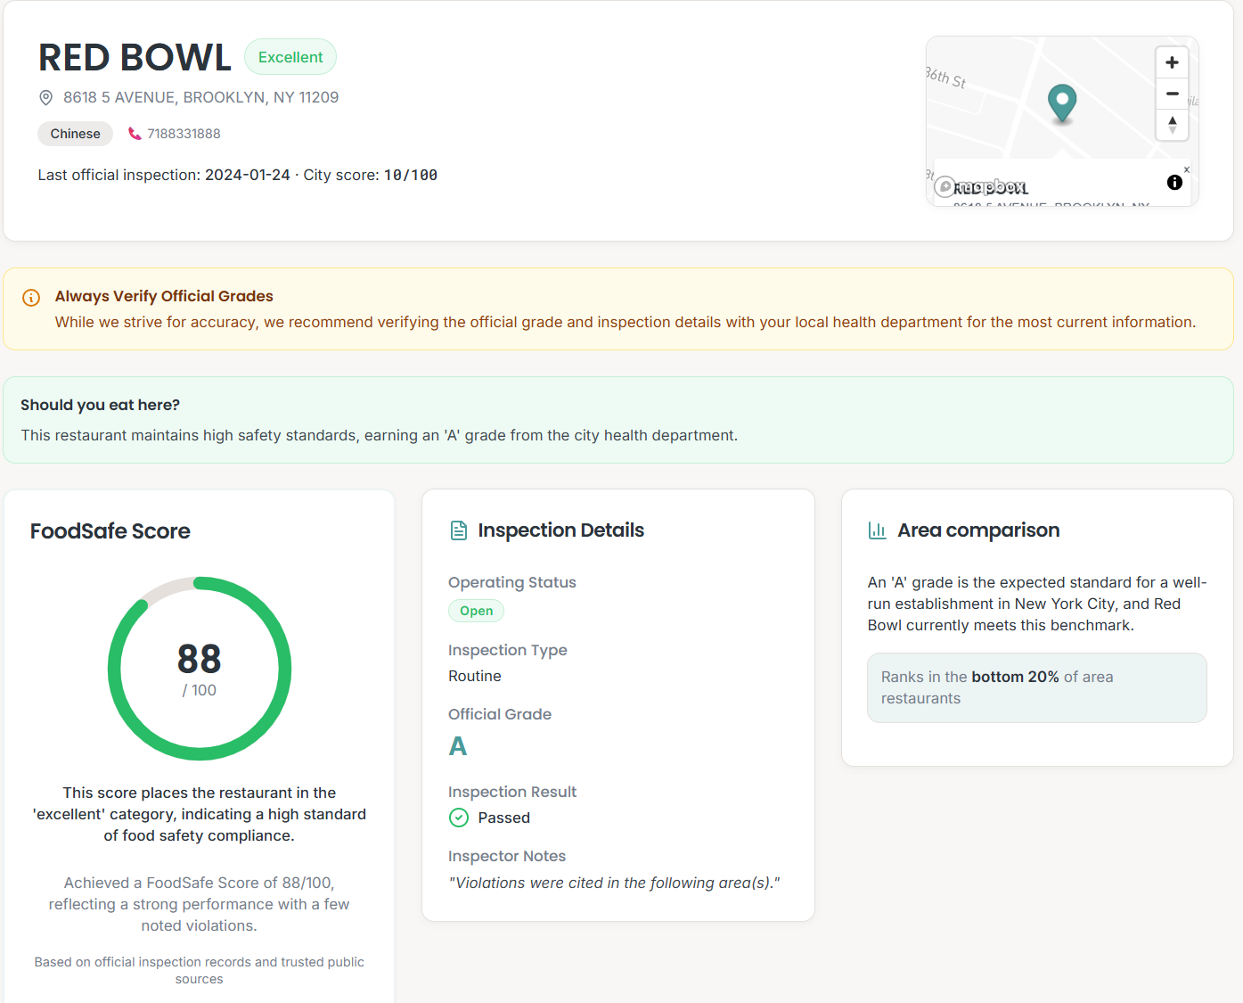Image resolution: width=1243 pixels, height=1003 pixels.
Task: Click the pink phone icon
Action: (135, 134)
